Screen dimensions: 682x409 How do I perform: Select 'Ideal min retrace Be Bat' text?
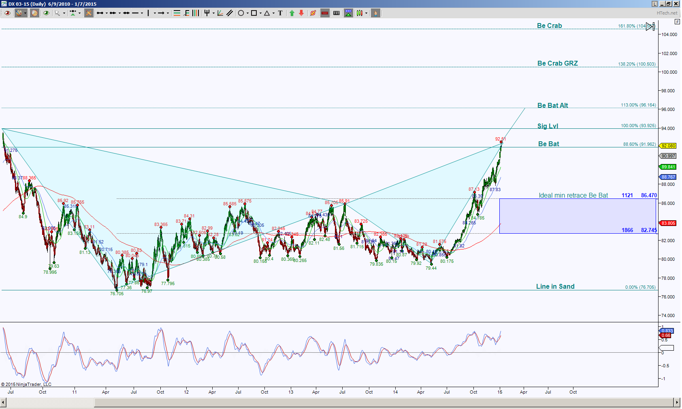(573, 195)
